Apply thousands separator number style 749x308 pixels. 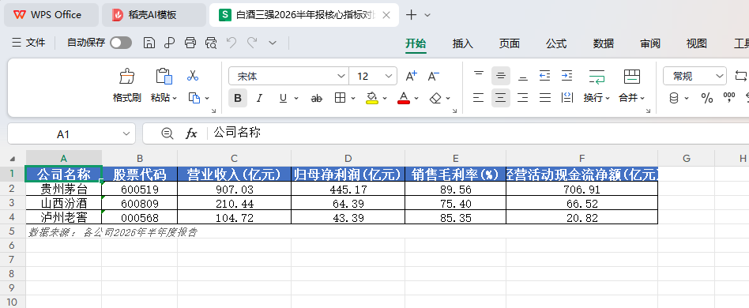[x=729, y=98]
